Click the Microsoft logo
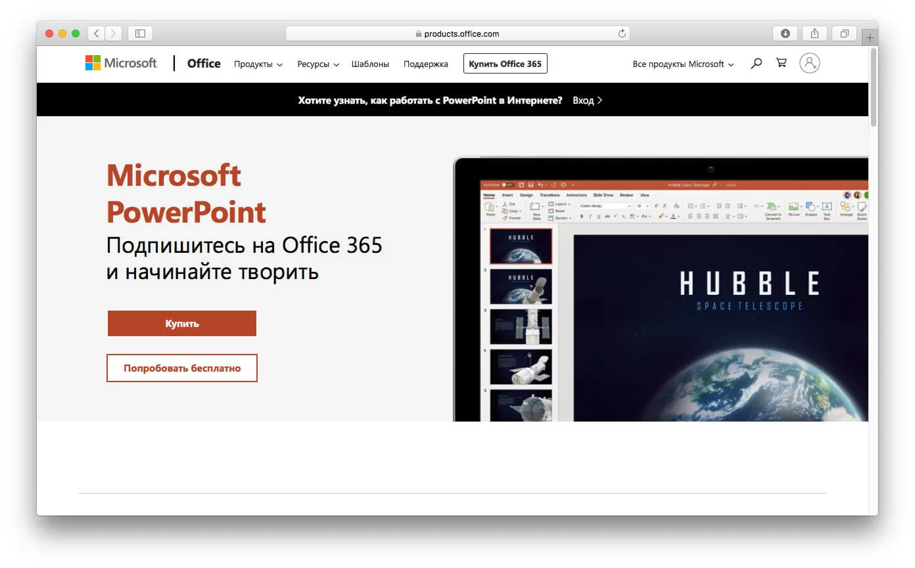915x568 pixels. coord(120,63)
